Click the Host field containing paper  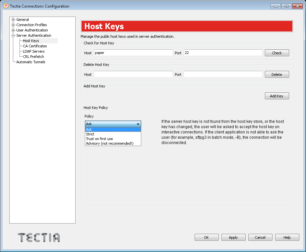tap(133, 53)
